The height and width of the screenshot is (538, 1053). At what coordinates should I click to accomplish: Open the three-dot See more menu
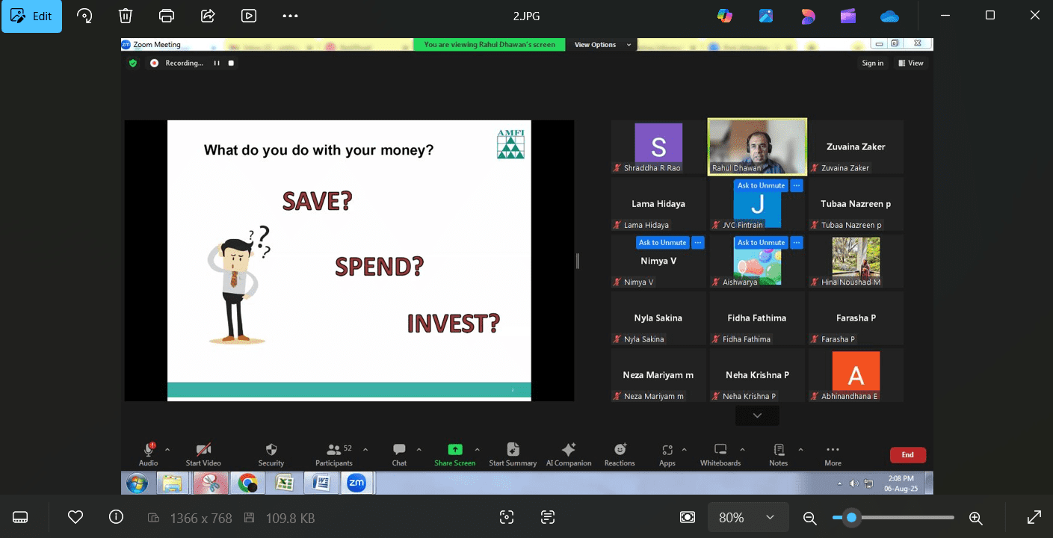click(x=290, y=16)
